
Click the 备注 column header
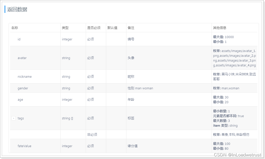pyautogui.click(x=131, y=28)
